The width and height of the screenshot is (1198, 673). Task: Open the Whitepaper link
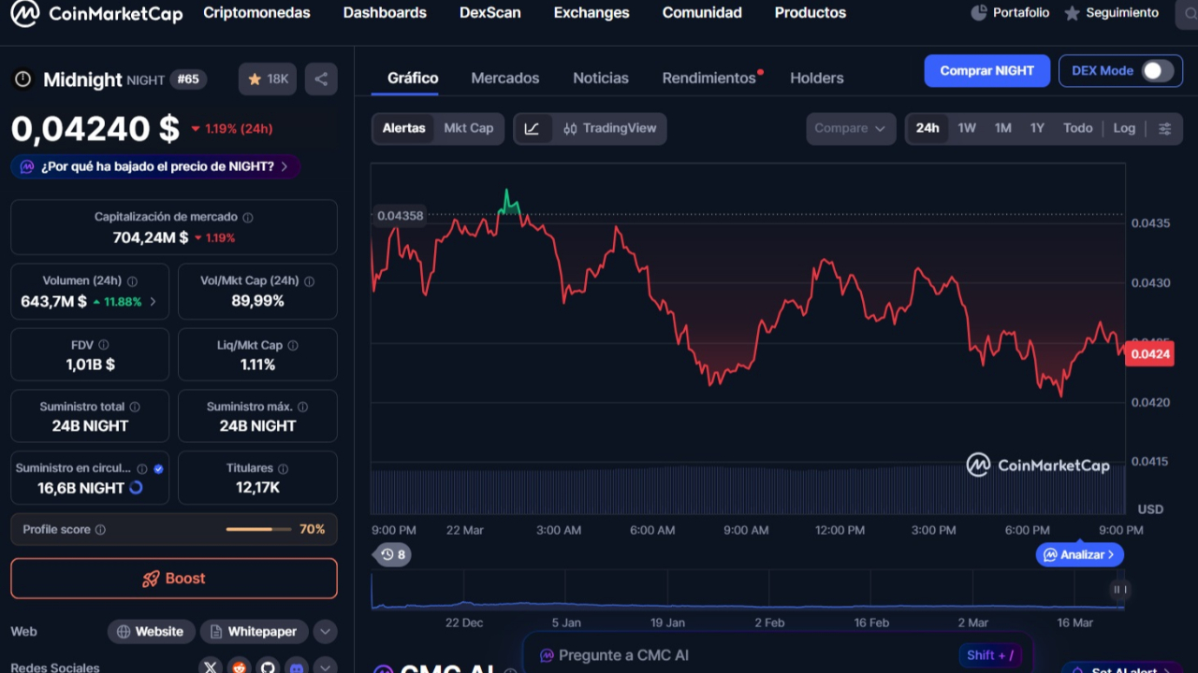(x=254, y=632)
